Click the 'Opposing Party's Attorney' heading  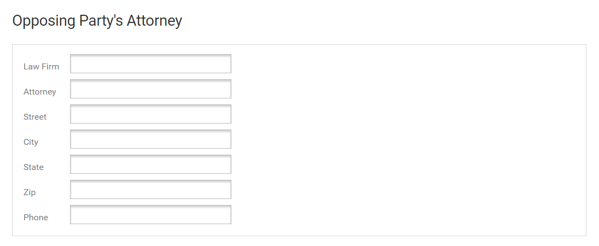pyautogui.click(x=97, y=21)
